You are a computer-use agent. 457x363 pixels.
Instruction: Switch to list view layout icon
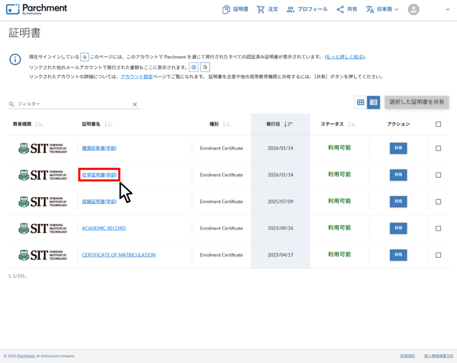point(374,102)
